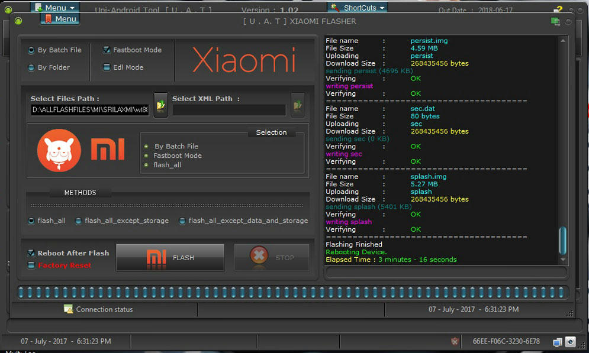This screenshot has width=589, height=353.
Task: Click the log scrollbar down arrow
Action: (x=563, y=260)
